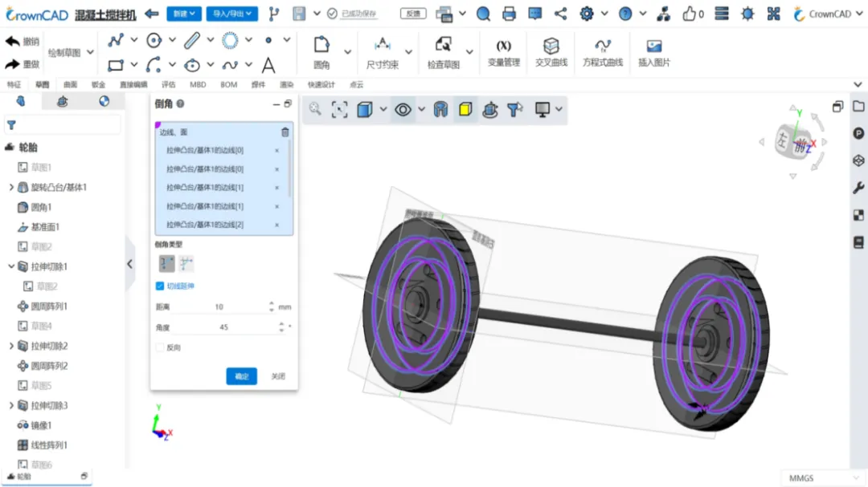Collapse the 拉伸切除1 tree node
Image resolution: width=868 pixels, height=487 pixels.
pos(11,266)
